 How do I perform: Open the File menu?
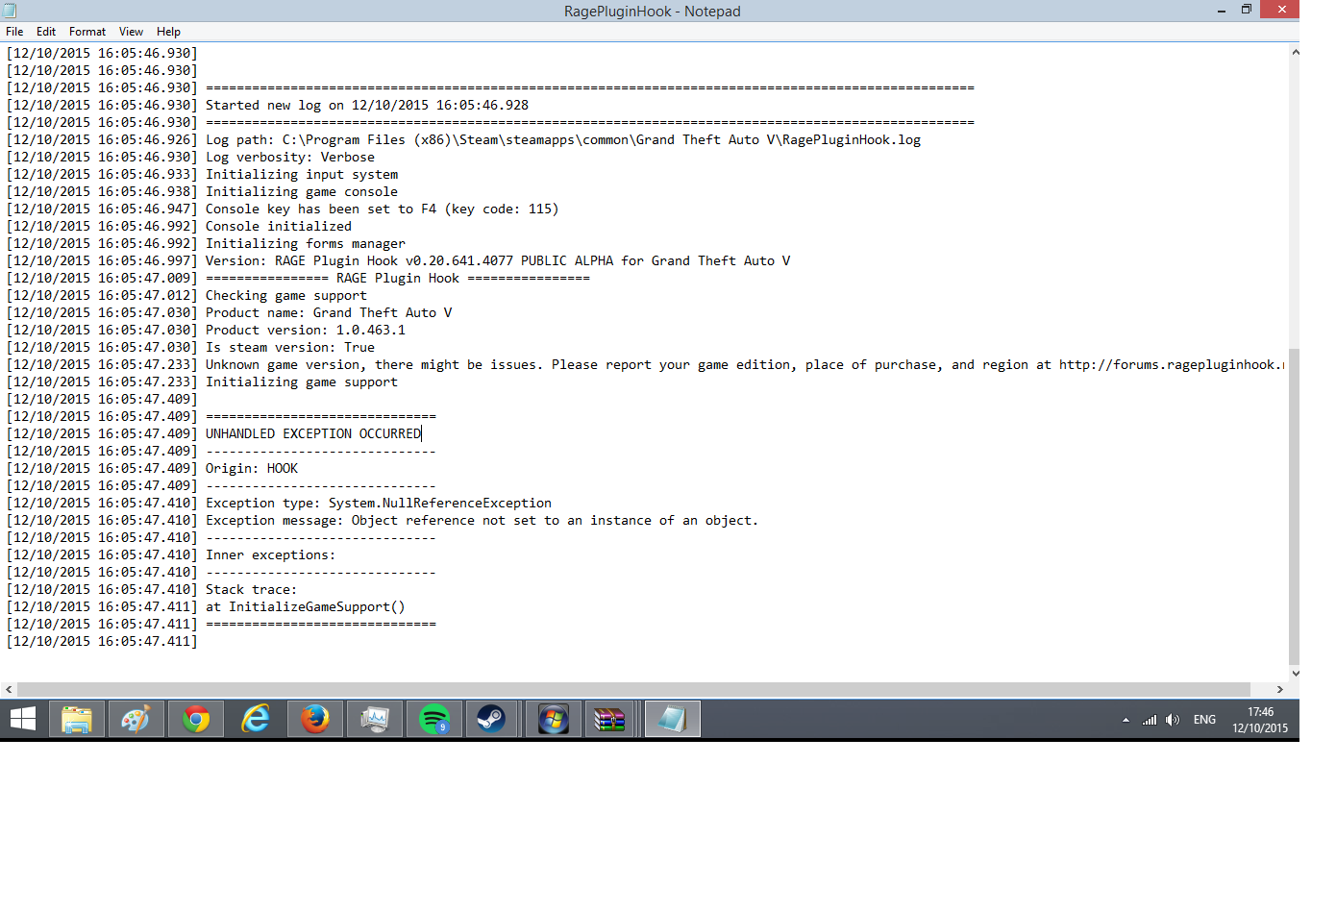point(14,32)
